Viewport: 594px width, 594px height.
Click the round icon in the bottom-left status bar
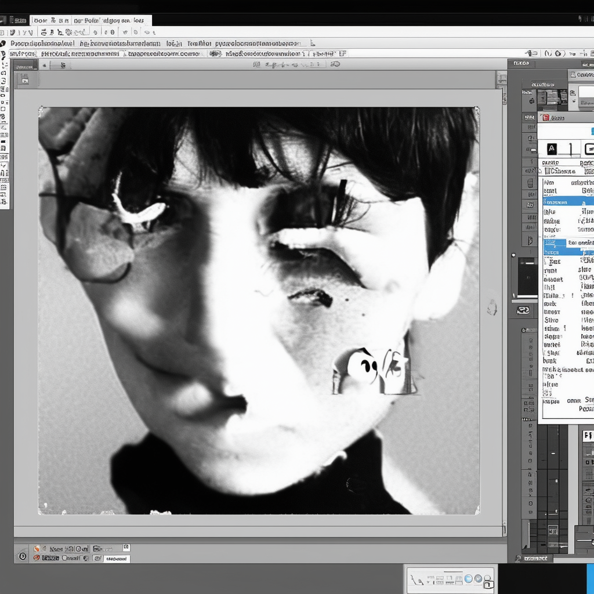click(23, 556)
